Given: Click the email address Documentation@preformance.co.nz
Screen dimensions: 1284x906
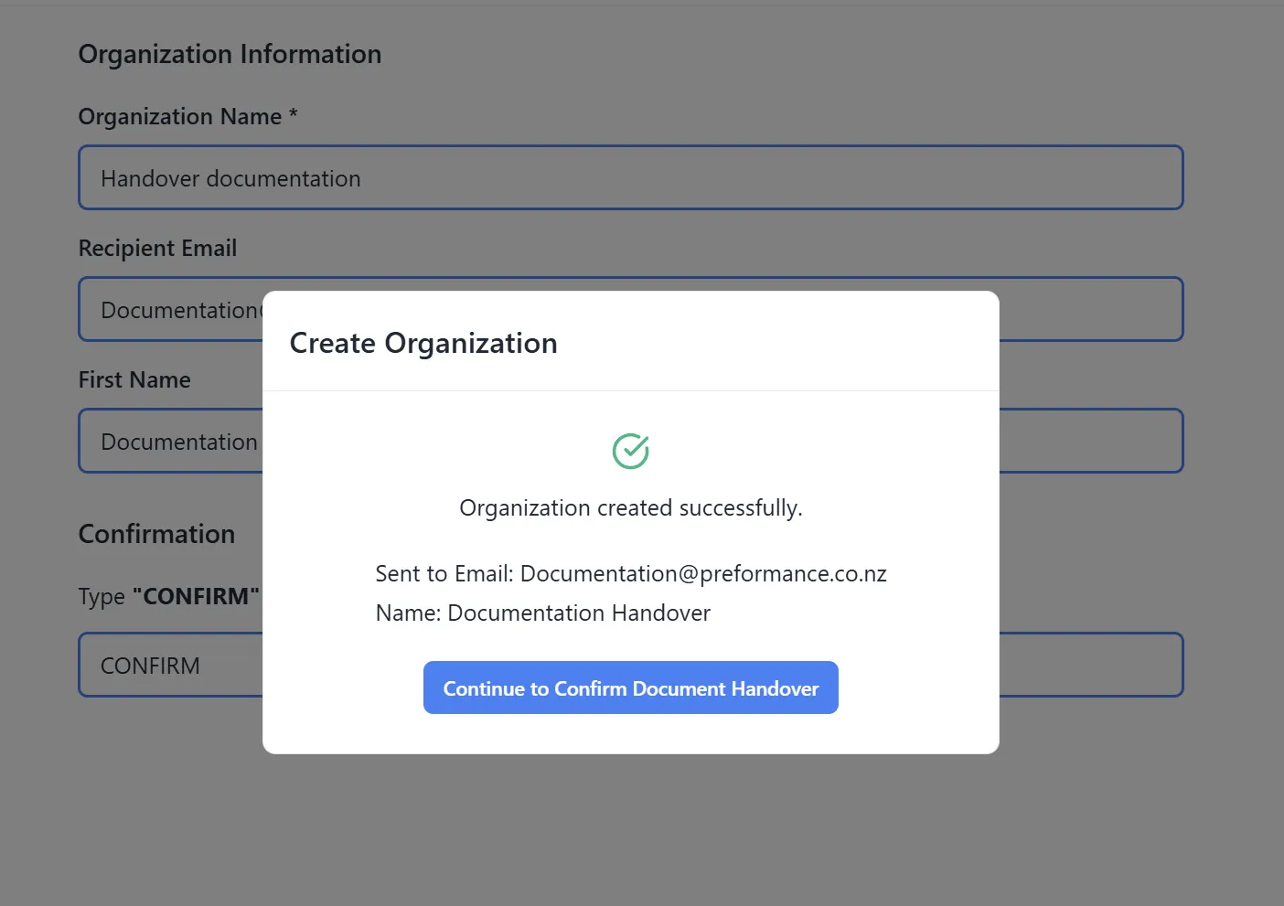Looking at the screenshot, I should pos(703,573).
